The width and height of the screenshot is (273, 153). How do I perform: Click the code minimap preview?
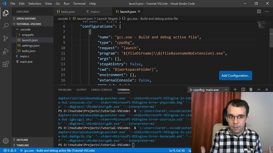coord(263,25)
